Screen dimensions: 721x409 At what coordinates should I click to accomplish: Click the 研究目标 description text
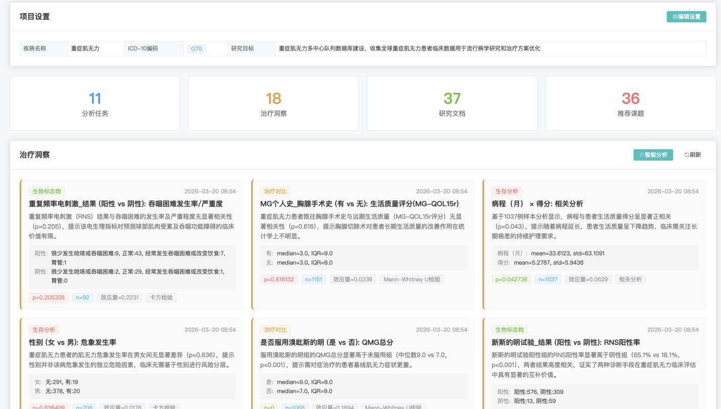click(409, 48)
